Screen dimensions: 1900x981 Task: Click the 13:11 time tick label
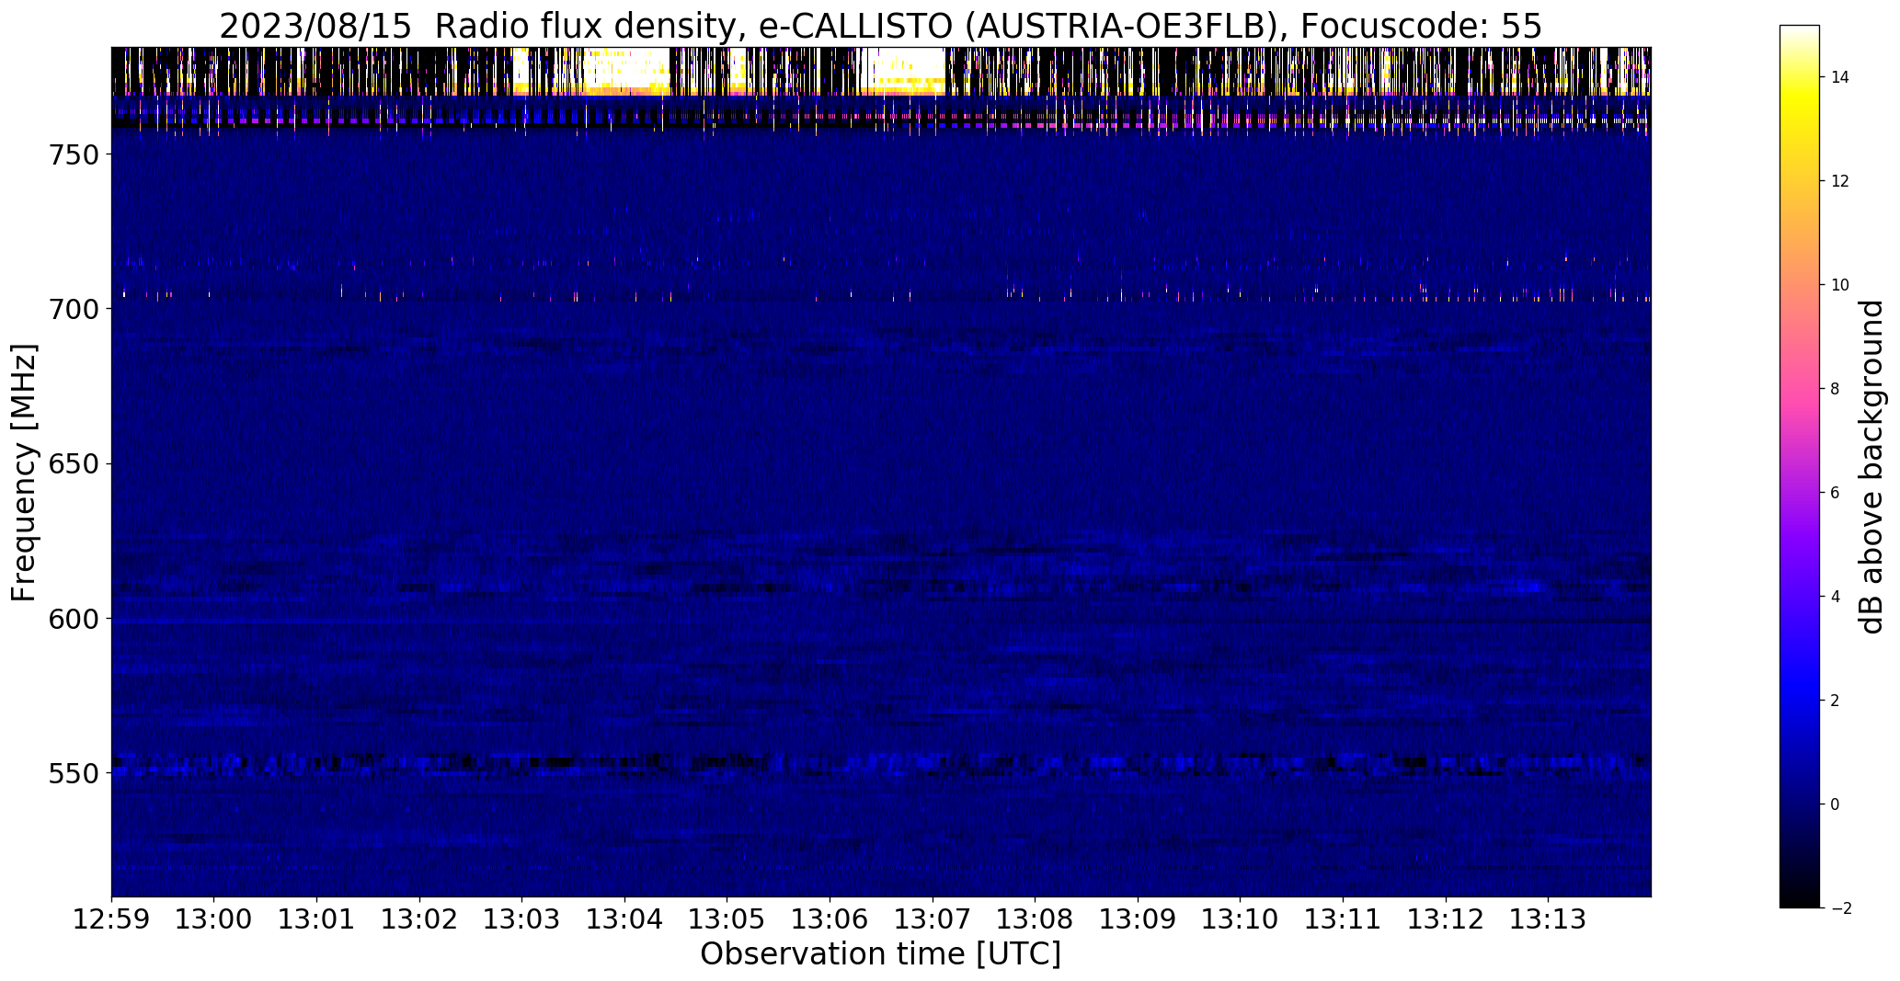1344,919
